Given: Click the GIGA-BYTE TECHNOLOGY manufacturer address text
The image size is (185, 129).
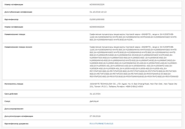Looking at the screenshot, I should [x=133, y=85].
